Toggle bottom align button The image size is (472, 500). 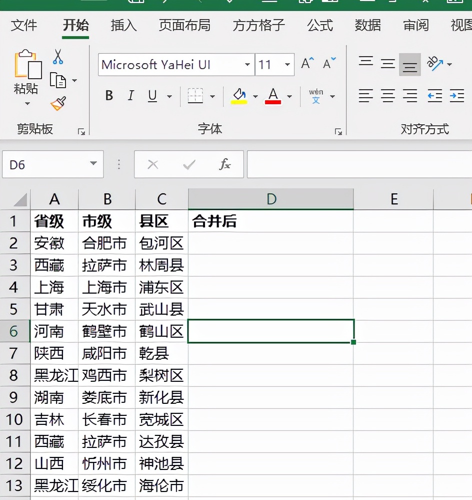point(410,65)
